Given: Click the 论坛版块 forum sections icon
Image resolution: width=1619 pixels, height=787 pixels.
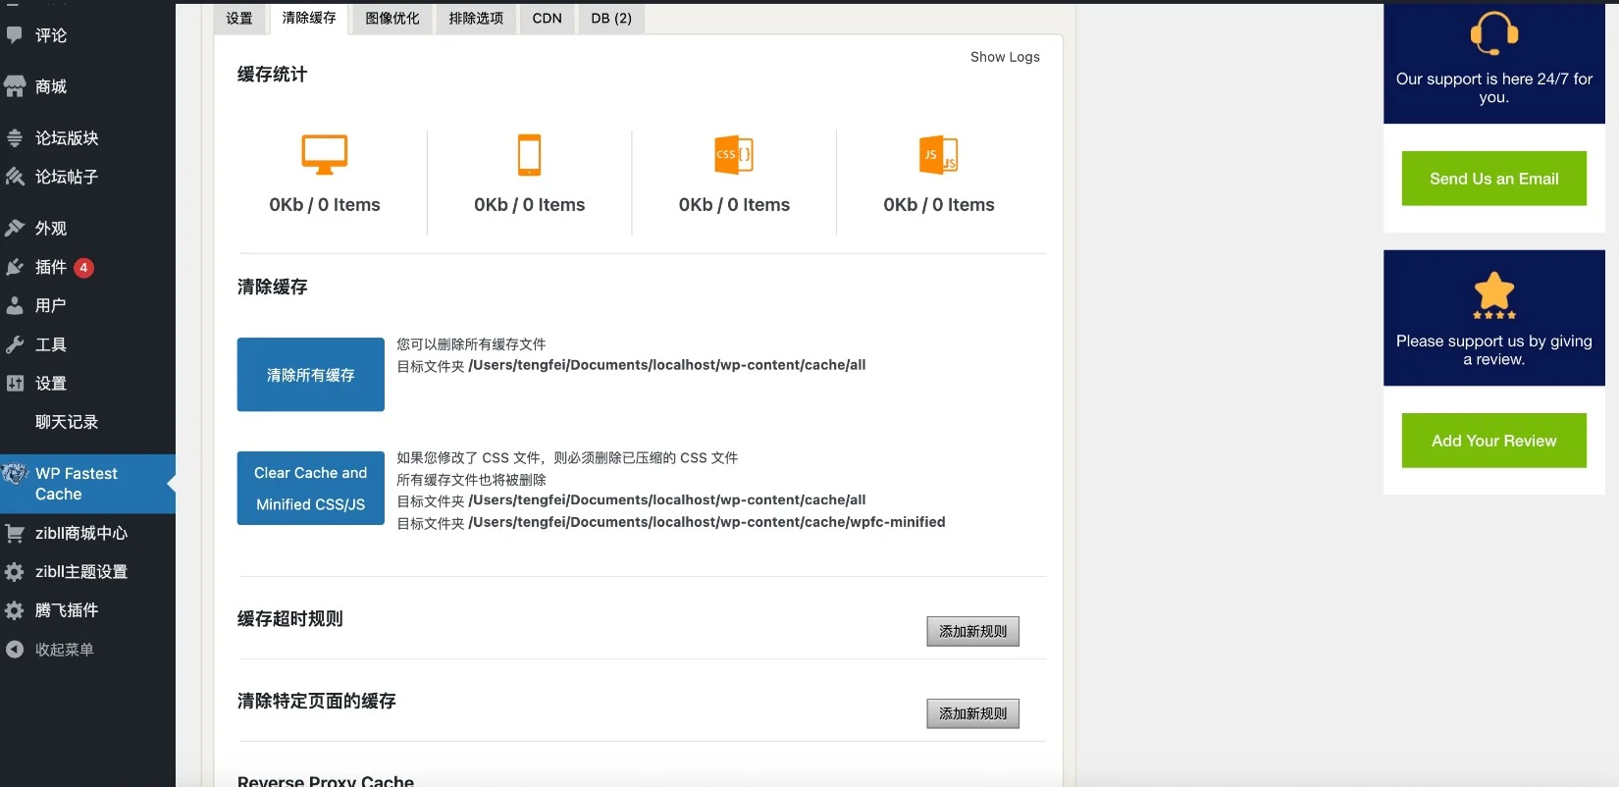Looking at the screenshot, I should (x=15, y=138).
